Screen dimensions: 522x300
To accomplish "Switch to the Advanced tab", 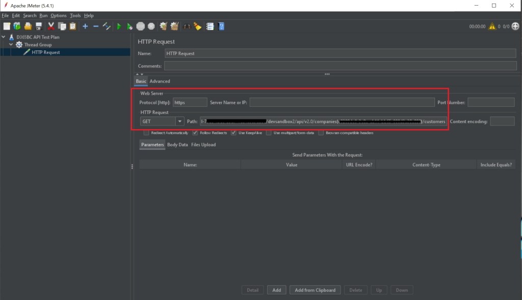I will click(160, 81).
